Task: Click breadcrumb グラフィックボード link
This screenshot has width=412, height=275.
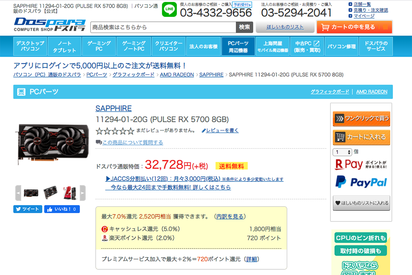Action: point(134,75)
